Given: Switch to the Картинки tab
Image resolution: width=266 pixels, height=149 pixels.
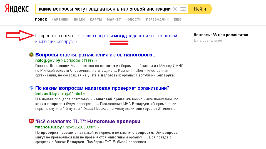Looking at the screenshot, I should tap(60, 19).
